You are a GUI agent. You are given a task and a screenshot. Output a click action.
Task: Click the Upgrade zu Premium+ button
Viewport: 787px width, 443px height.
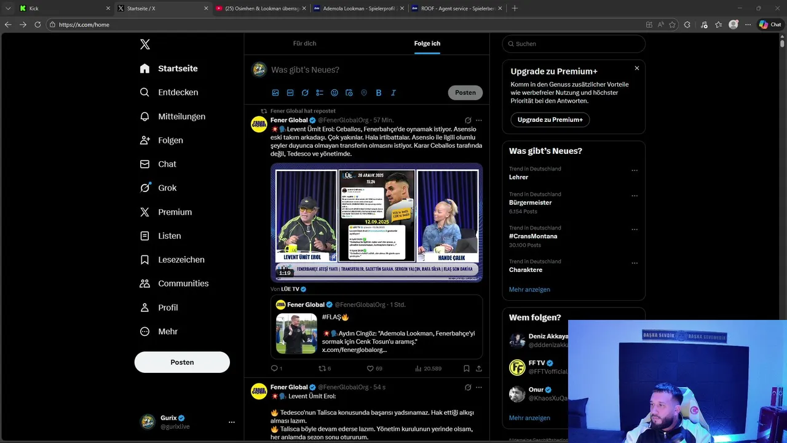(x=550, y=119)
